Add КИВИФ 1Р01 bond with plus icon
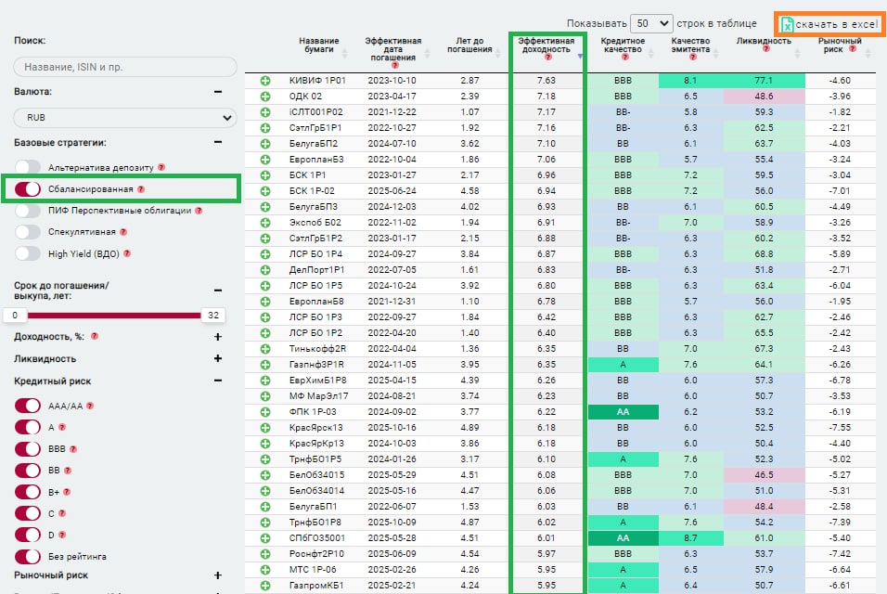Image resolution: width=887 pixels, height=594 pixels. 265,81
